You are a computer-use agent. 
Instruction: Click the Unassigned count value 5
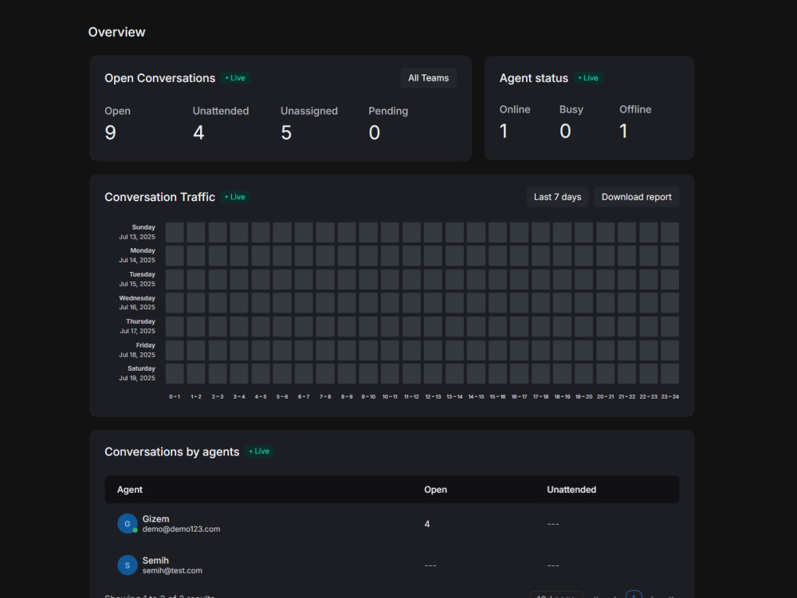(286, 132)
